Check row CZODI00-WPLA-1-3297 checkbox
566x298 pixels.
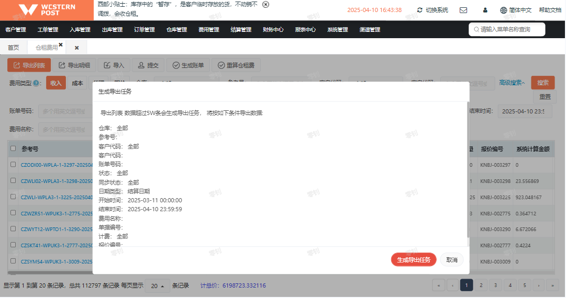pos(14,164)
